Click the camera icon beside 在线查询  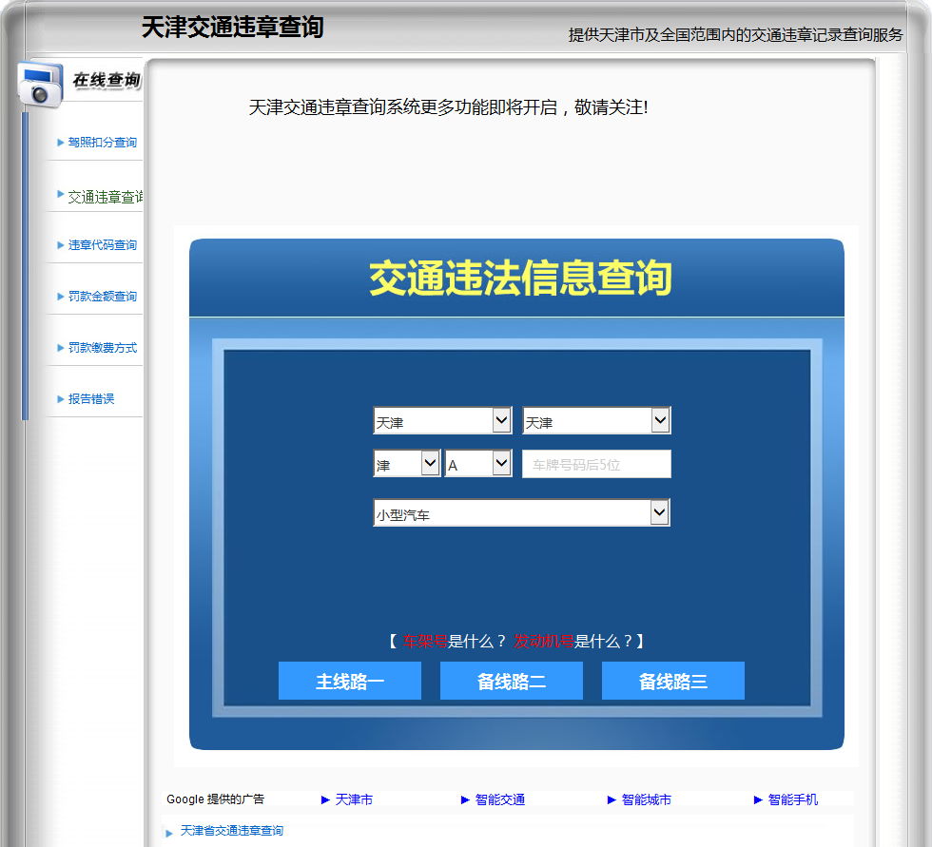tap(40, 85)
